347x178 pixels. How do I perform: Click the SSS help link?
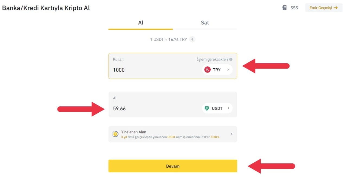coord(294,8)
